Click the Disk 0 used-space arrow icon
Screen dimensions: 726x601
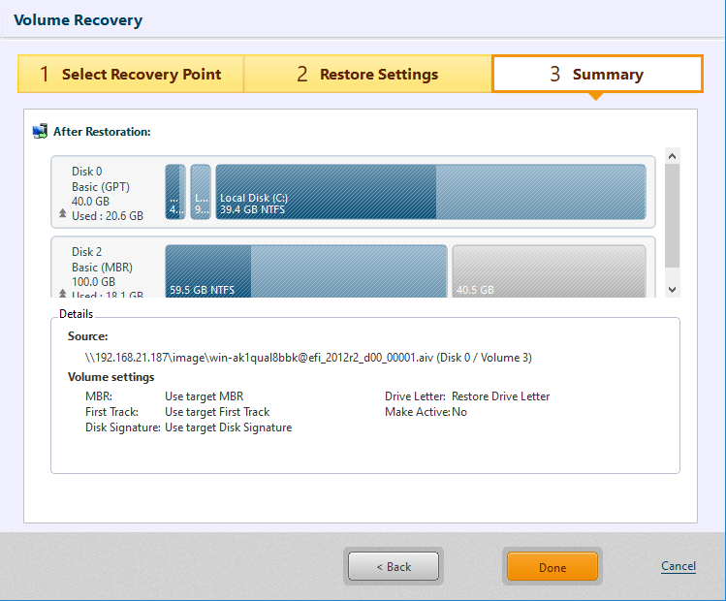tap(63, 214)
